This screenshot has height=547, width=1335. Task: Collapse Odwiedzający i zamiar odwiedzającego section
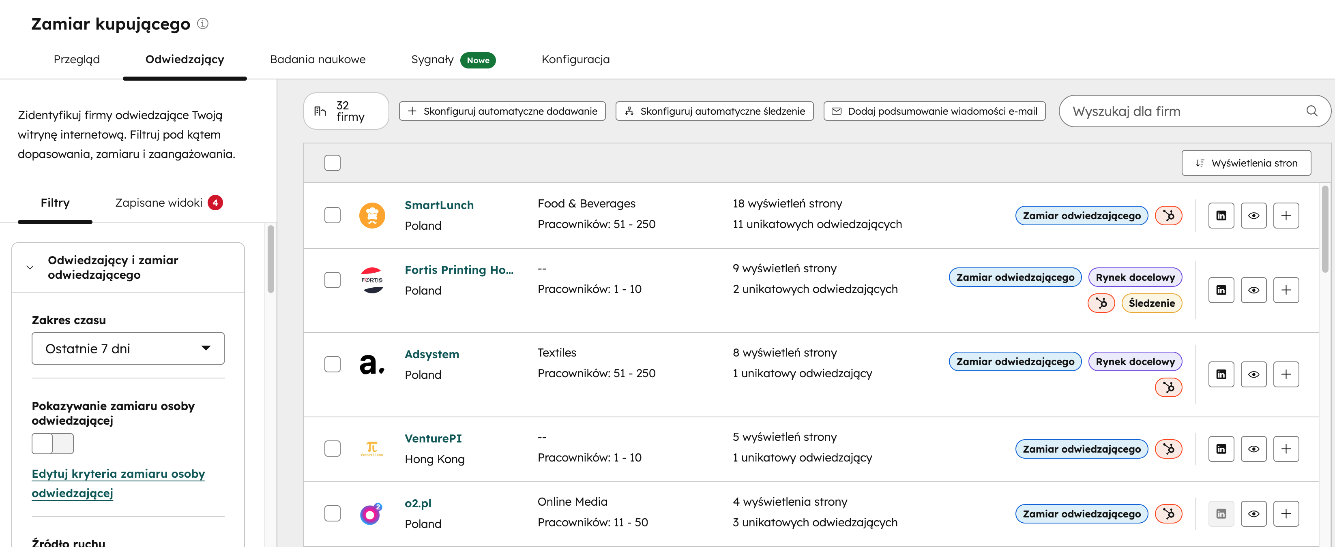point(30,267)
